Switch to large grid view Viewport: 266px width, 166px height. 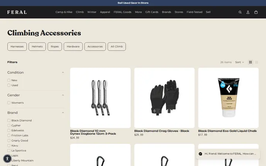(250, 62)
